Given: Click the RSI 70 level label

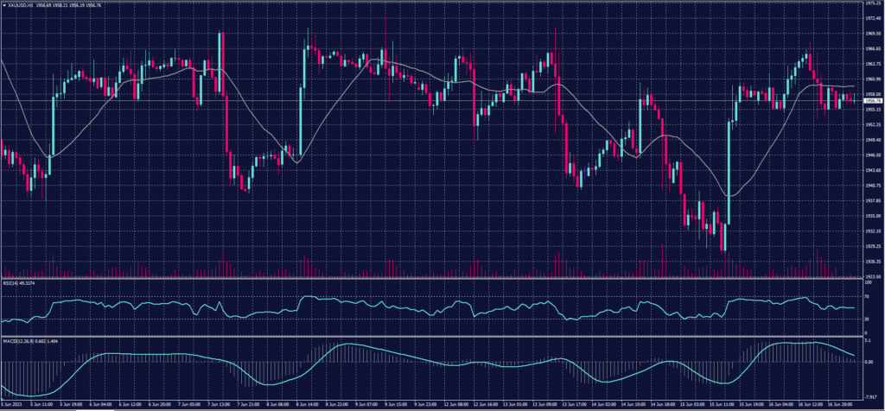Looking at the screenshot, I should click(867, 296).
